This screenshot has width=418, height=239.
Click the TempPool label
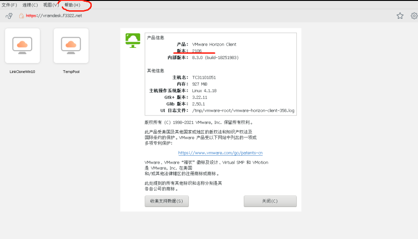click(71, 72)
